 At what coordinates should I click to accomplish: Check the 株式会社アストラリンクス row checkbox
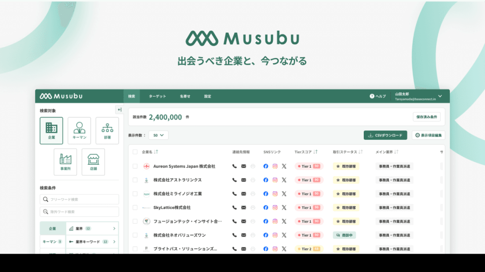click(x=135, y=180)
